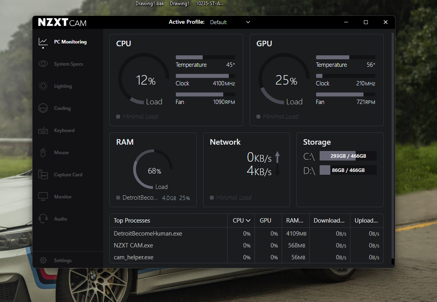Click the GPU temperature bar
This screenshot has width=437, height=302.
click(346, 57)
